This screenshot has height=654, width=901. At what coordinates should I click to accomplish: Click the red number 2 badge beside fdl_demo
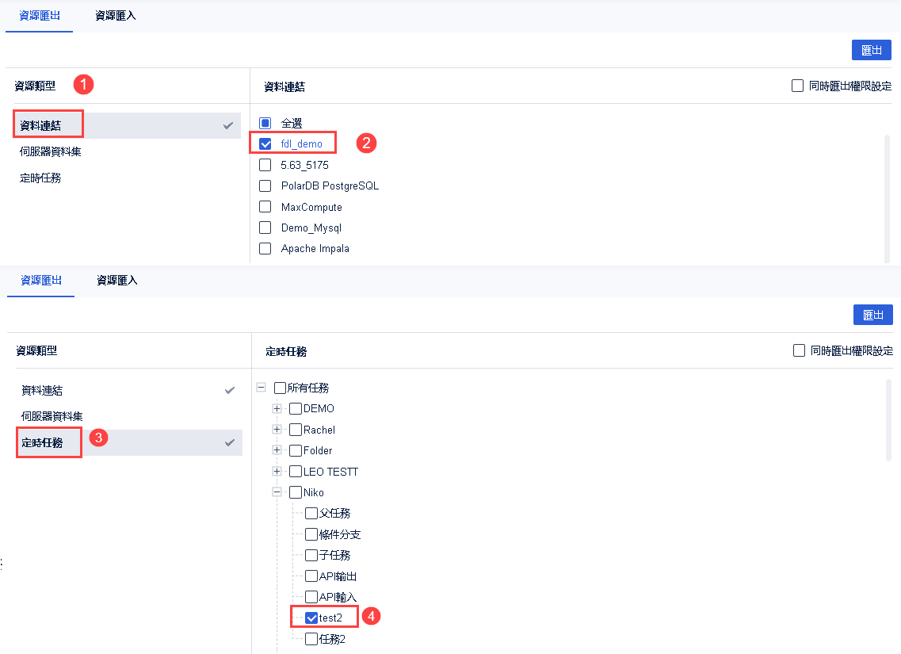tap(365, 143)
